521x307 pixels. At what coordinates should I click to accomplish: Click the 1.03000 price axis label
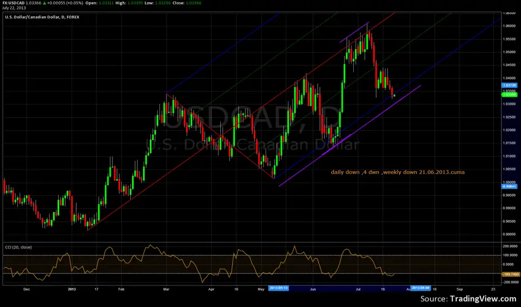pos(509,104)
